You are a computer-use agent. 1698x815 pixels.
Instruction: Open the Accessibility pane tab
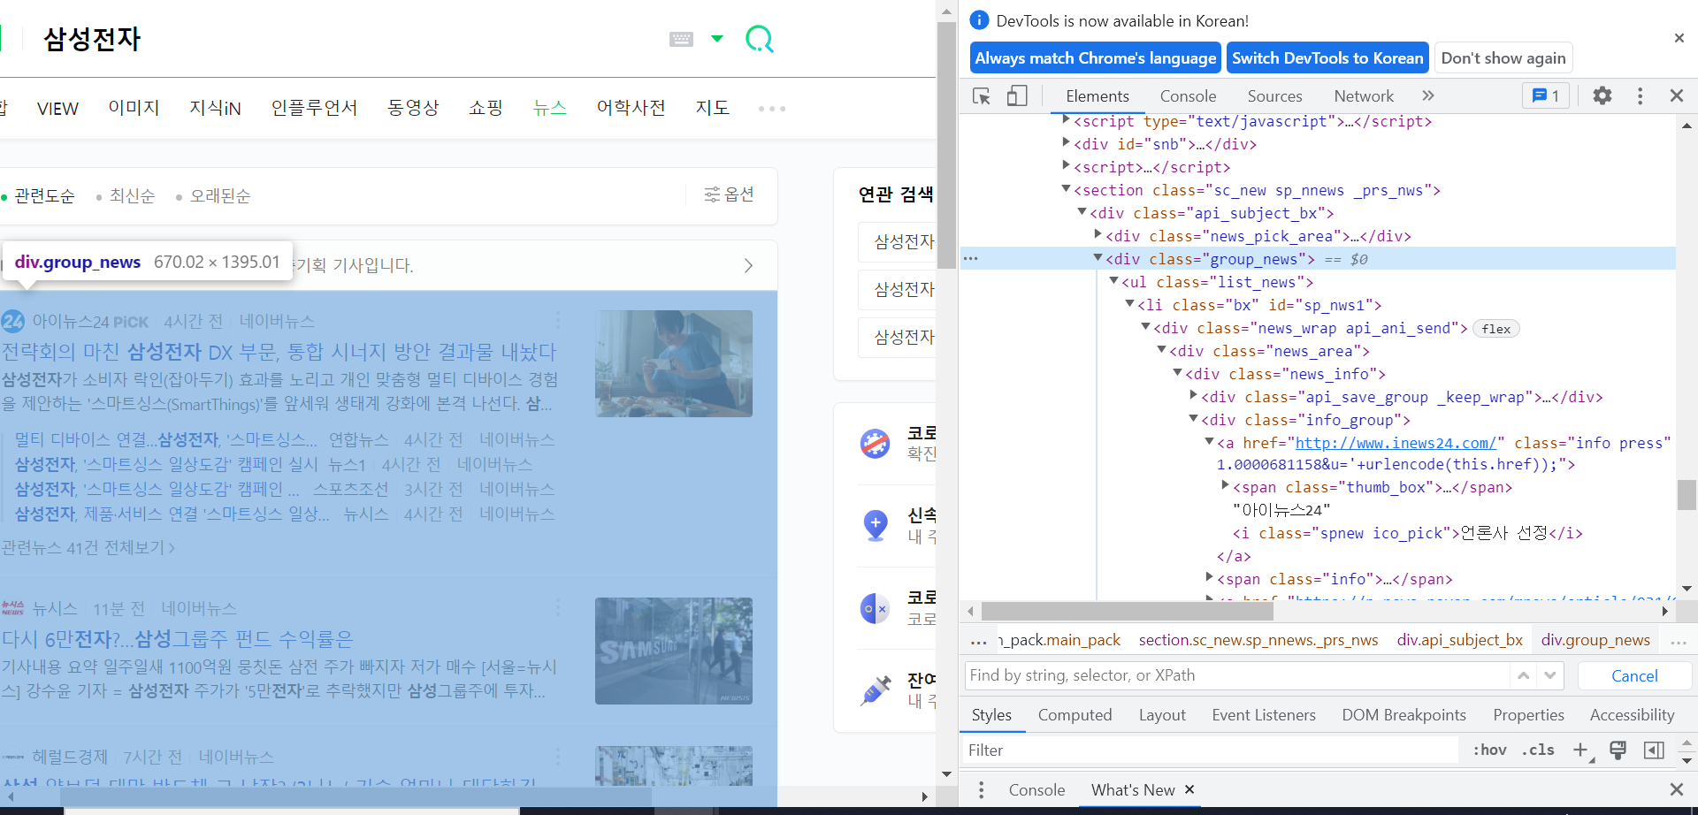[1632, 715]
